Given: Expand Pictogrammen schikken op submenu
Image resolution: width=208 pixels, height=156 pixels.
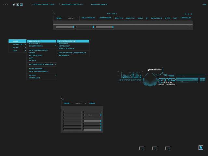Looking at the screenshot, I should coord(42,64).
